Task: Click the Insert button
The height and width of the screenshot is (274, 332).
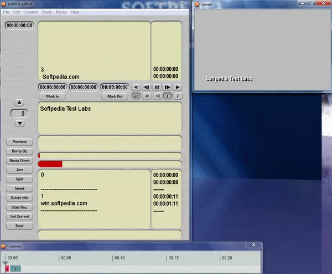Action: (19, 188)
